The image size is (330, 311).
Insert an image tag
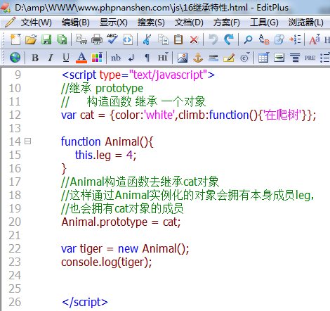[183, 58]
